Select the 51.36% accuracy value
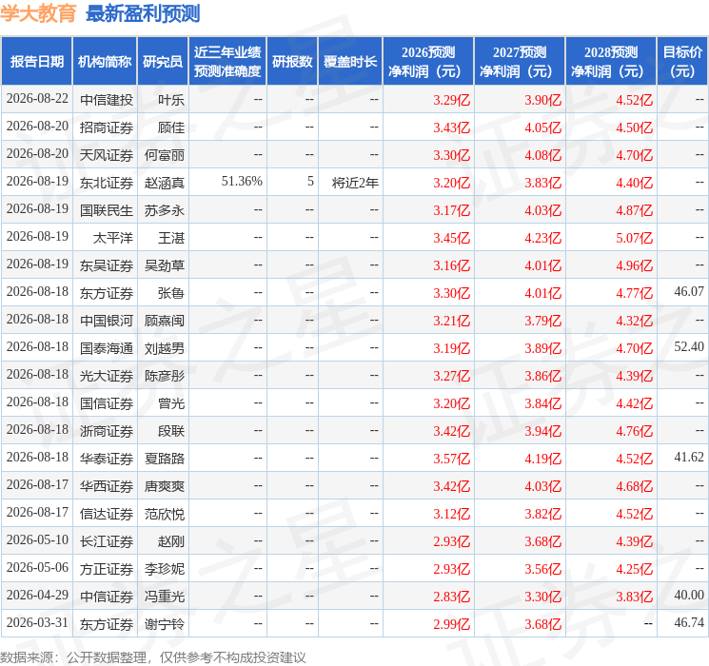The height and width of the screenshot is (666, 709). pyautogui.click(x=242, y=182)
